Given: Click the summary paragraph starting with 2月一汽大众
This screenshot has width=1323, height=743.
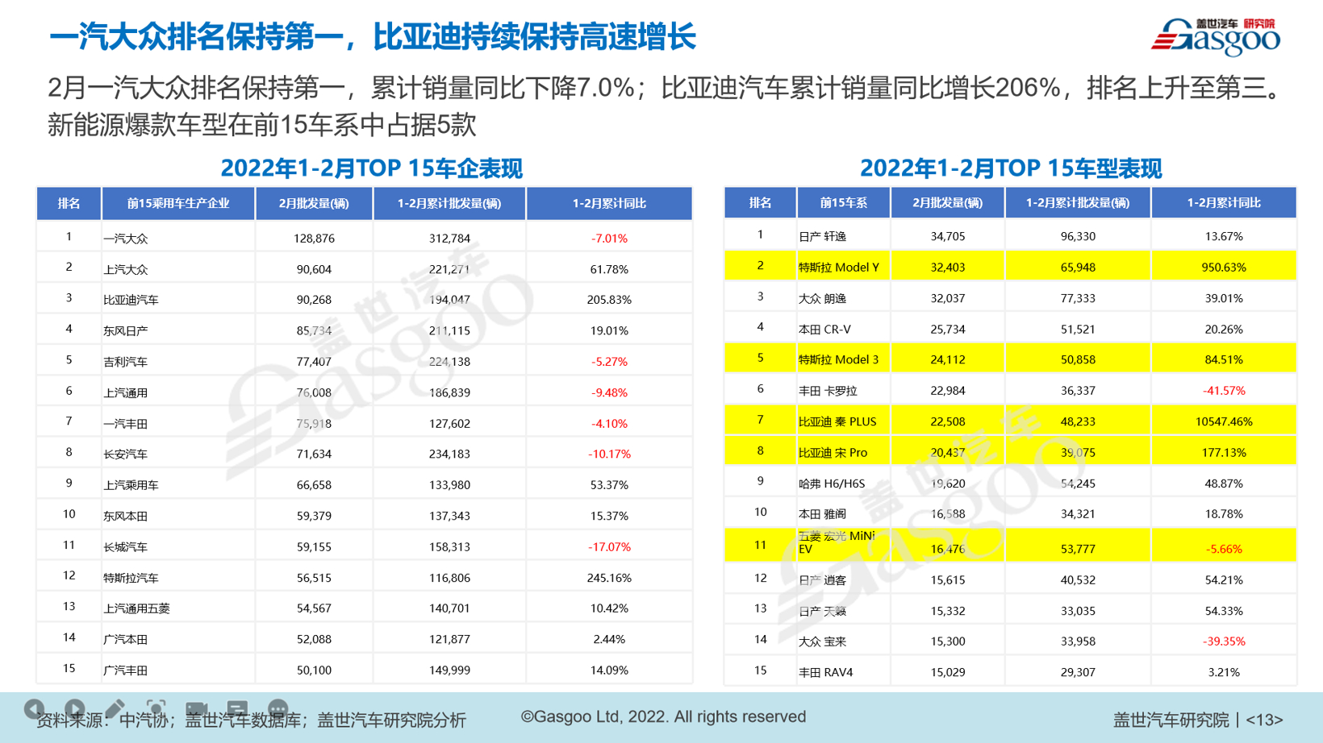Looking at the screenshot, I should point(666,106).
